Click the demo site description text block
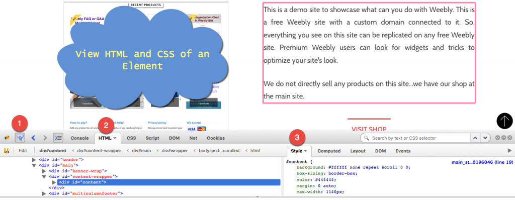The height and width of the screenshot is (200, 515). pyautogui.click(x=369, y=53)
